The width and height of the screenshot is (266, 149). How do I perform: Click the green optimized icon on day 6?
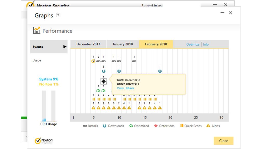[98, 91]
